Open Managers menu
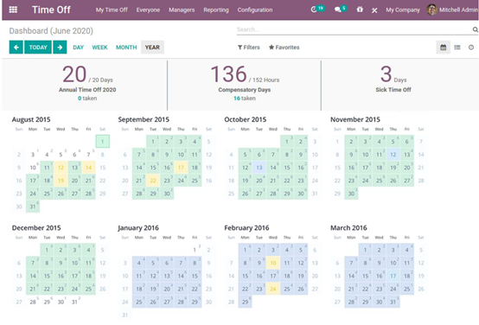This screenshot has width=479, height=325. 182,10
